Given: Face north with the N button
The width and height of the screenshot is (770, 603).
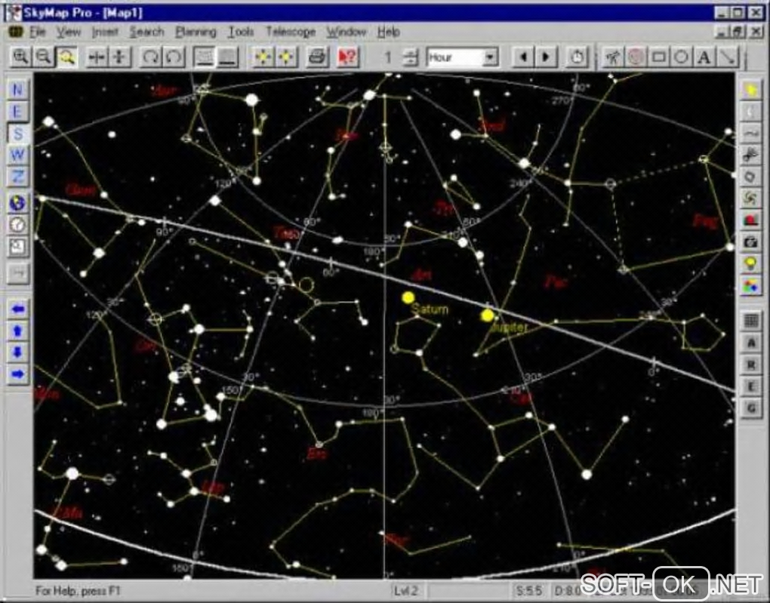Looking at the screenshot, I should [x=17, y=90].
